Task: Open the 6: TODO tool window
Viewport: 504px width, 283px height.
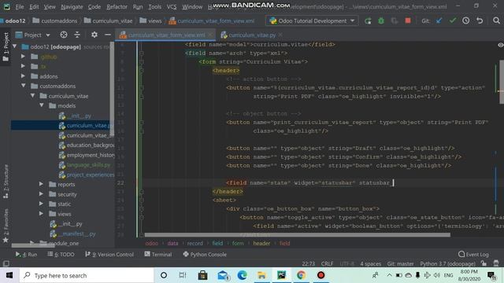Action: 61,255
